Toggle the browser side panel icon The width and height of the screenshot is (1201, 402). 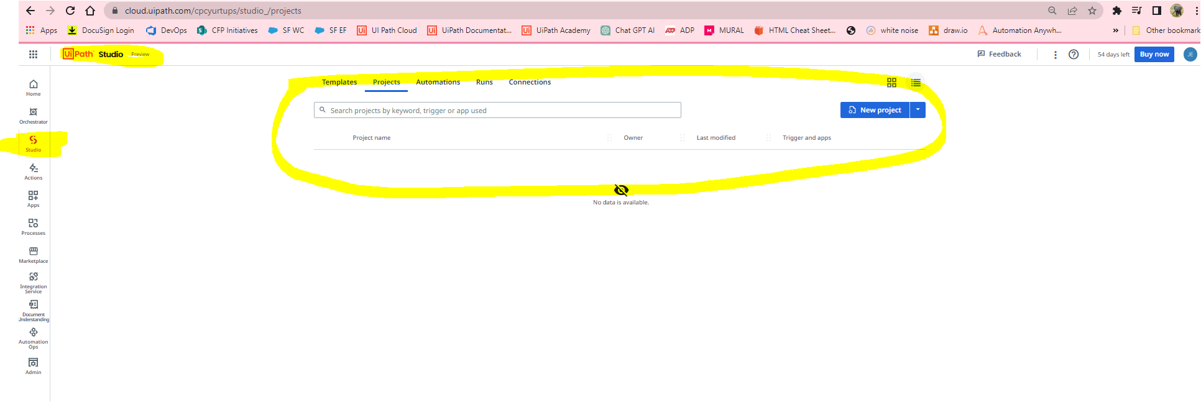1157,11
